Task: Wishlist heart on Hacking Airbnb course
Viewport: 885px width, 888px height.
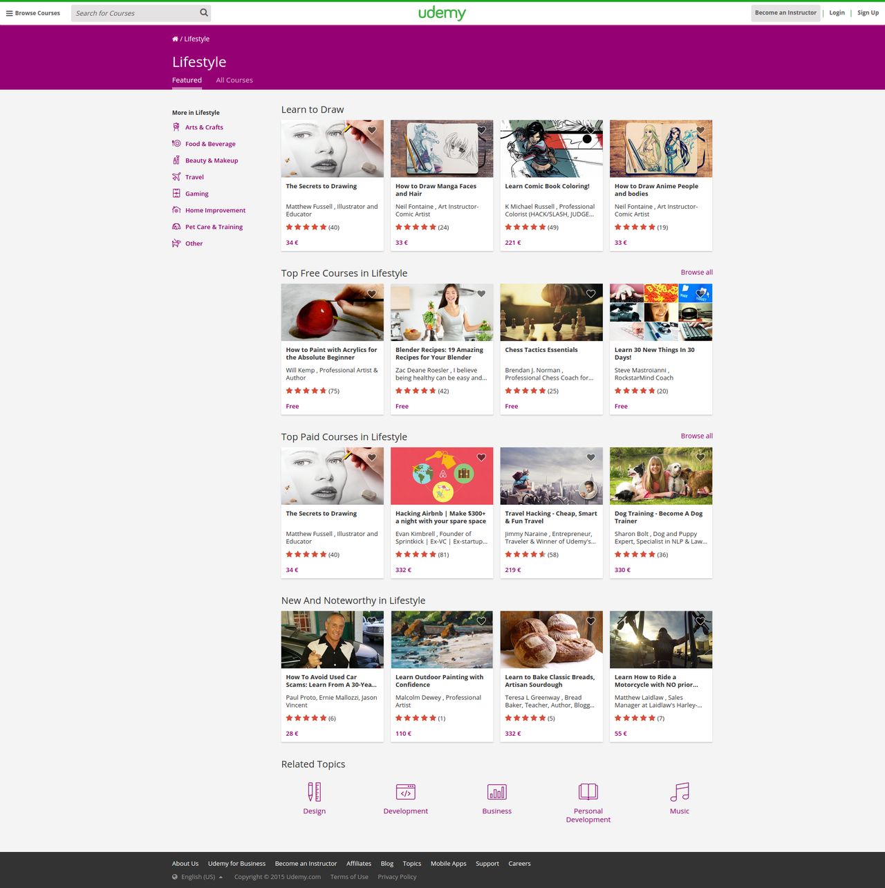Action: 481,457
